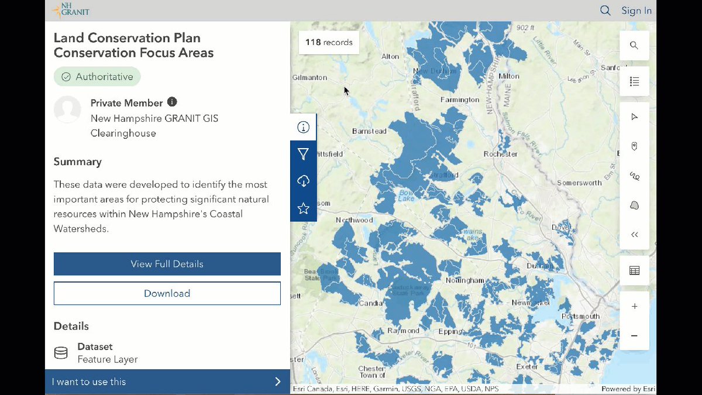Collapse the map tools with double chevron
This screenshot has height=395, width=702.
pos(634,234)
